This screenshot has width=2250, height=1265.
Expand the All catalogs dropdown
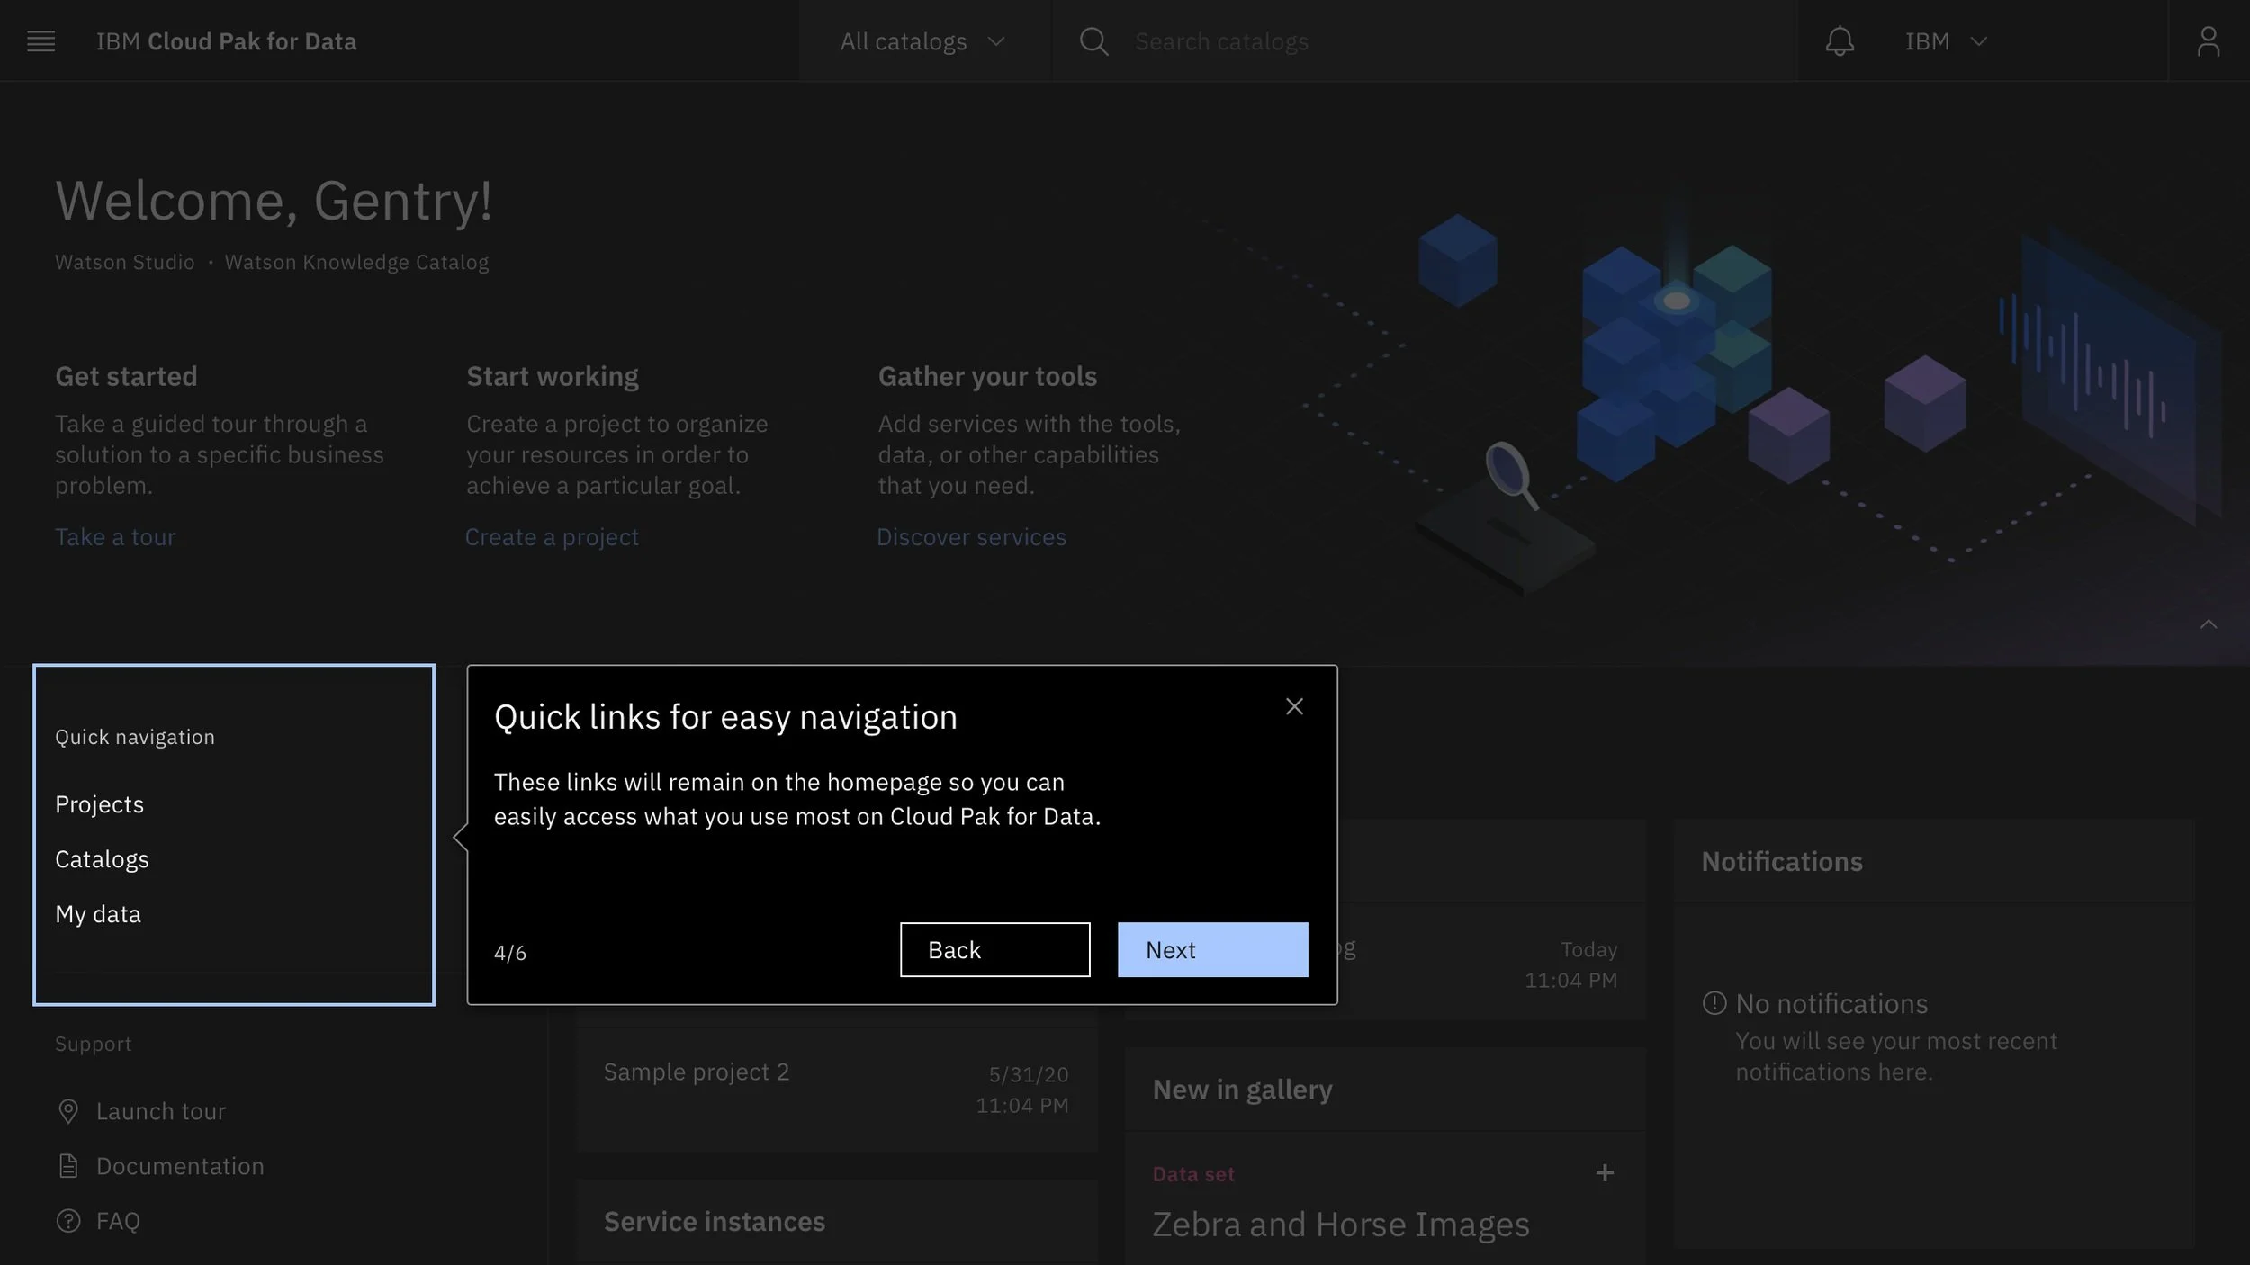[922, 41]
